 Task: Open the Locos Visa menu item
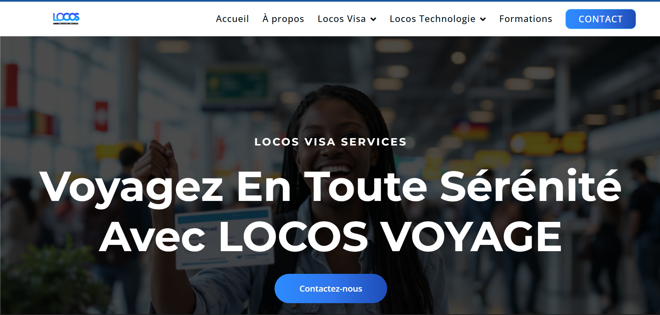tap(341, 19)
